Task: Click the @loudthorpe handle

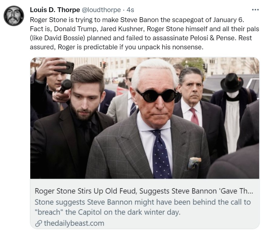Action: (x=101, y=10)
